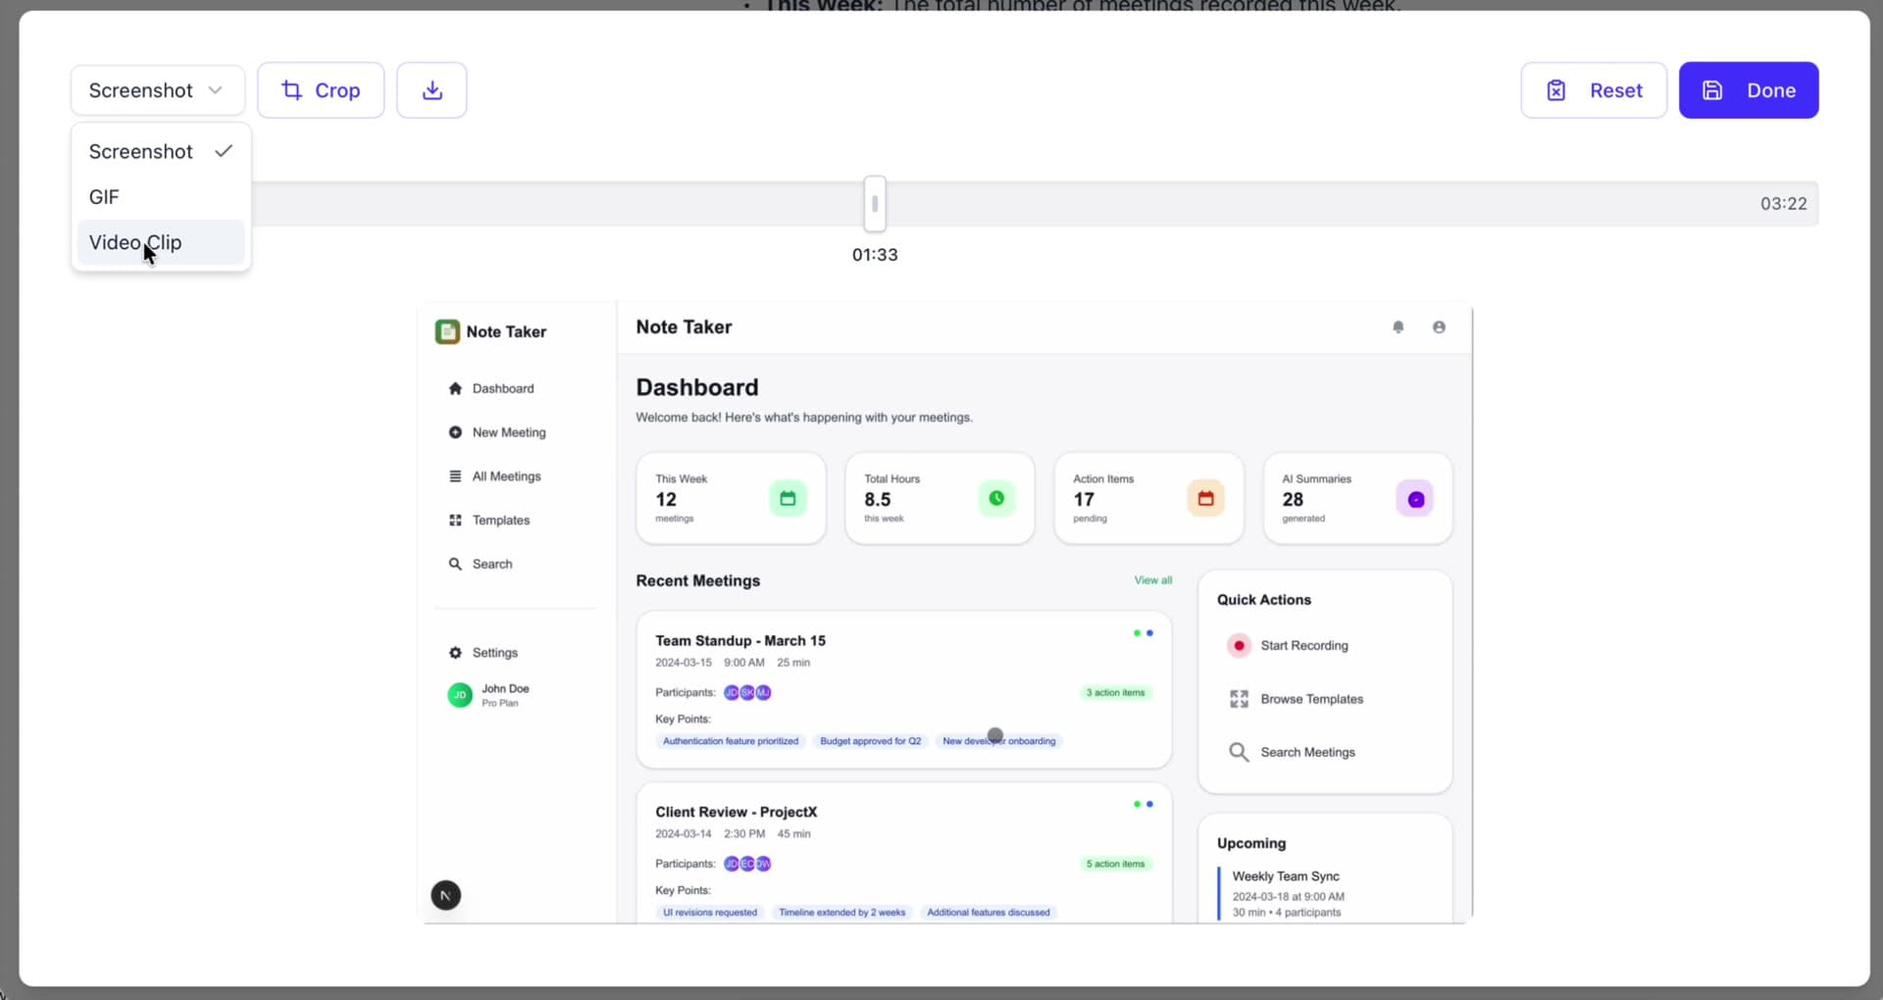Click the Reset button
1883x1000 pixels.
click(x=1594, y=90)
